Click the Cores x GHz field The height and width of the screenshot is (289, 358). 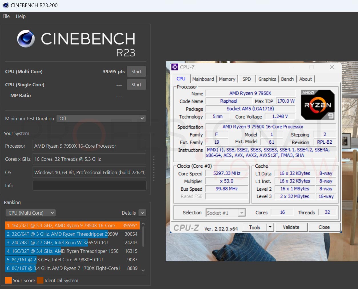pyautogui.click(x=89, y=159)
